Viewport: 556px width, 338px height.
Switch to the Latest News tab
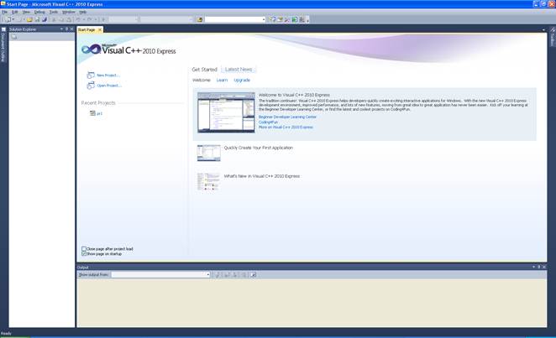click(x=239, y=70)
